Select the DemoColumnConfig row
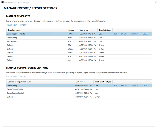The image size is (158, 129). 79,89
